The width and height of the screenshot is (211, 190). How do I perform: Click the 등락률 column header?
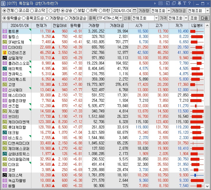click(x=75, y=25)
